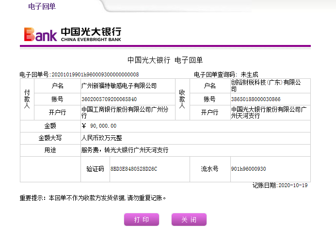
Task: Click payee bank 中国光大银行股份有限公司广州天河支行
Action: (269, 112)
